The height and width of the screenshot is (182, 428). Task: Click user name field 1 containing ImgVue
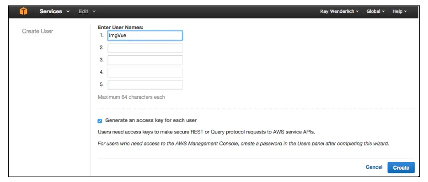[x=145, y=36]
